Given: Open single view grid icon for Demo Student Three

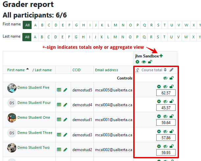Looking at the screenshot, I should pyautogui.click(x=59, y=135).
